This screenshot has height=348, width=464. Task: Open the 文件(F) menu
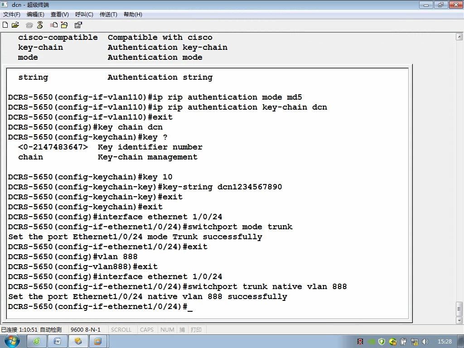tap(11, 14)
